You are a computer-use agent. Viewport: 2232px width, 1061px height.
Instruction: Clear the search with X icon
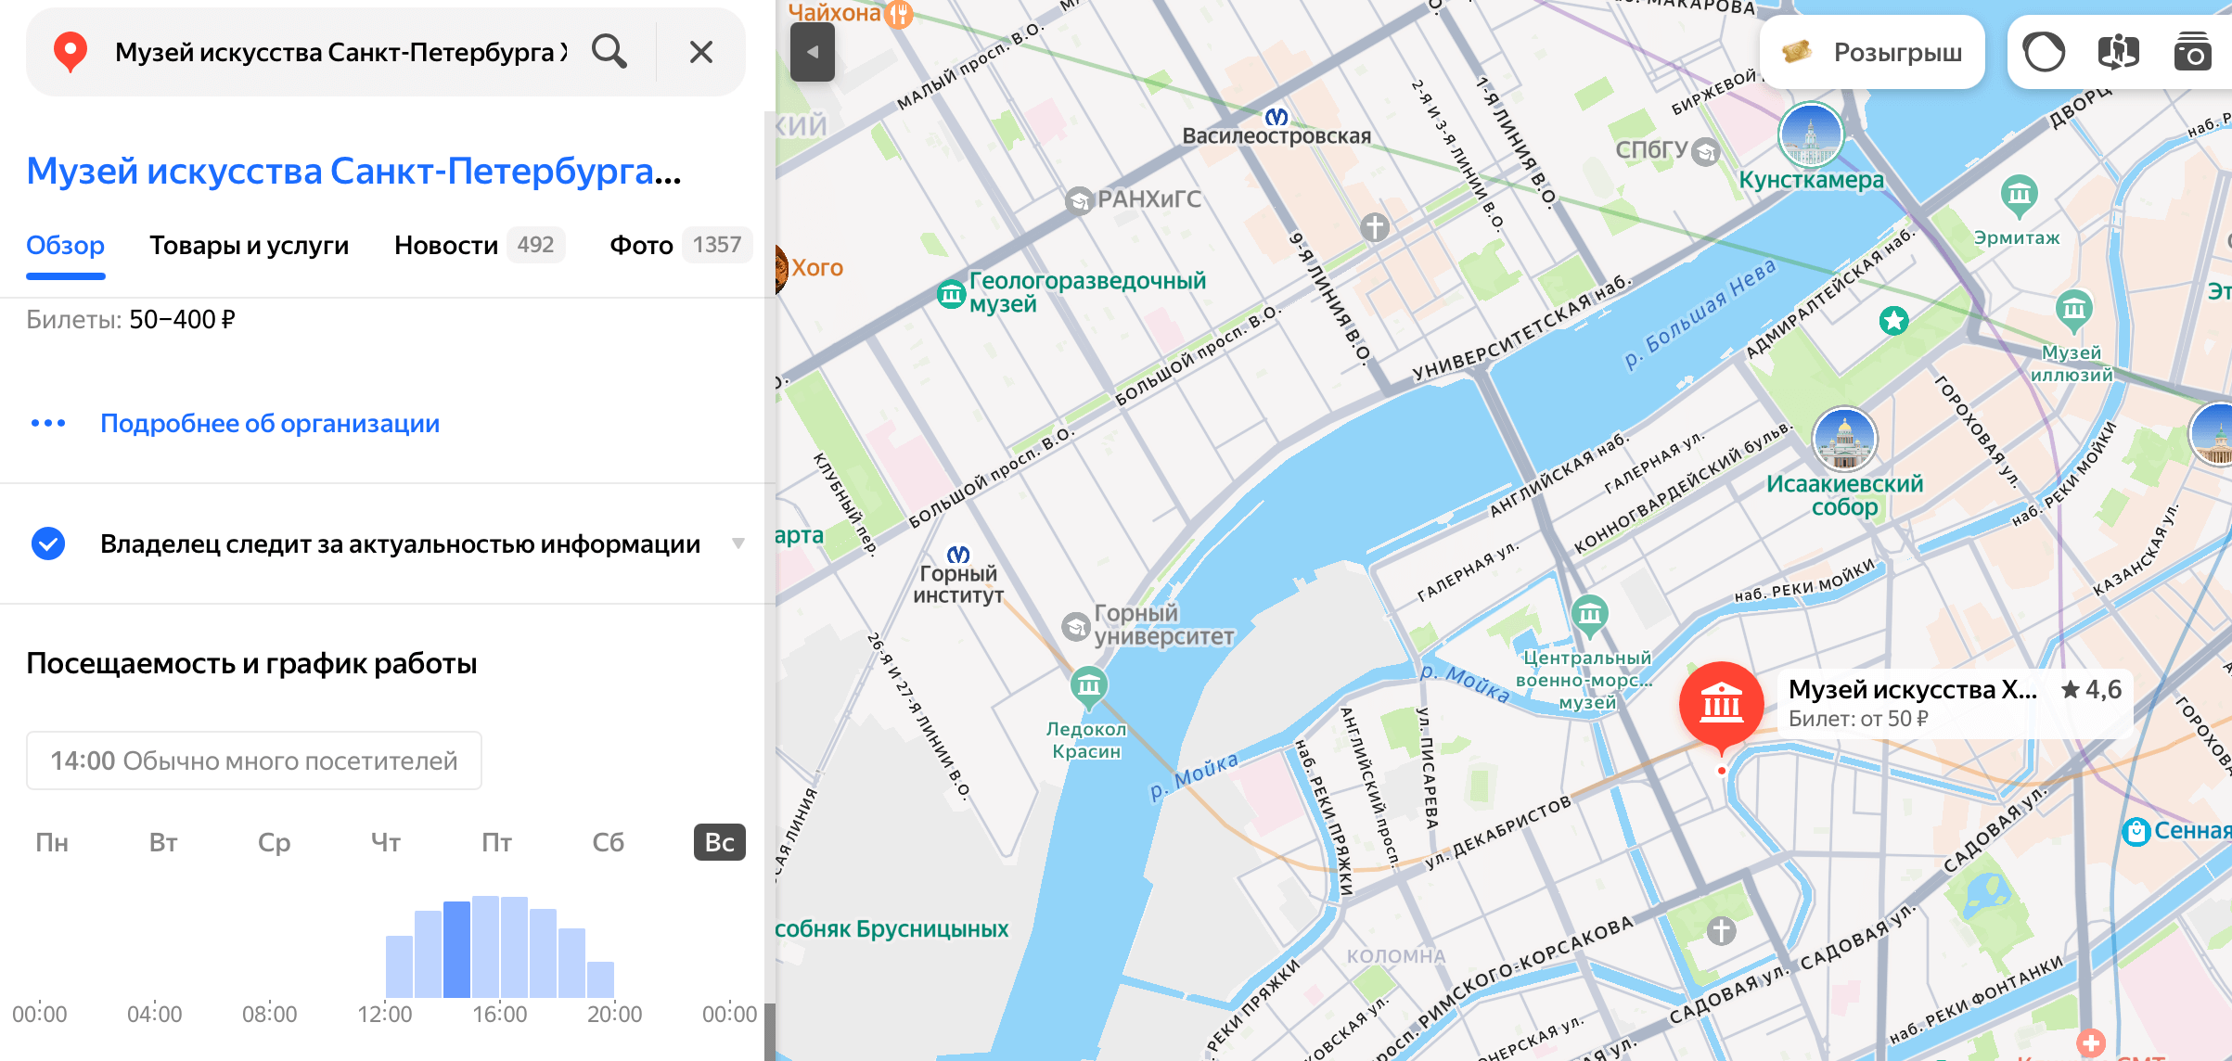701,52
